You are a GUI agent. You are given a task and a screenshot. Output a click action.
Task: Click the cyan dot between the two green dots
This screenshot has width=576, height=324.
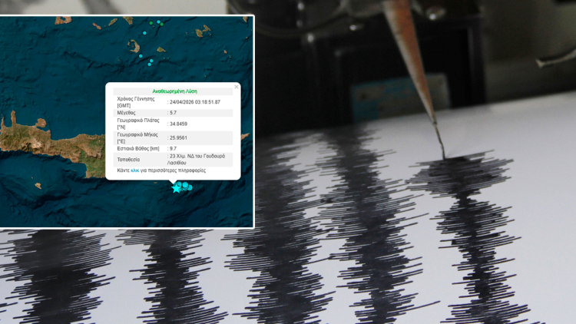pos(158,21)
